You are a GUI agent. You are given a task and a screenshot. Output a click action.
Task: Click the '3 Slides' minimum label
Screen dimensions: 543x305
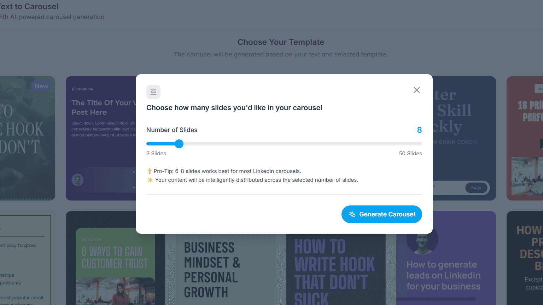point(156,154)
